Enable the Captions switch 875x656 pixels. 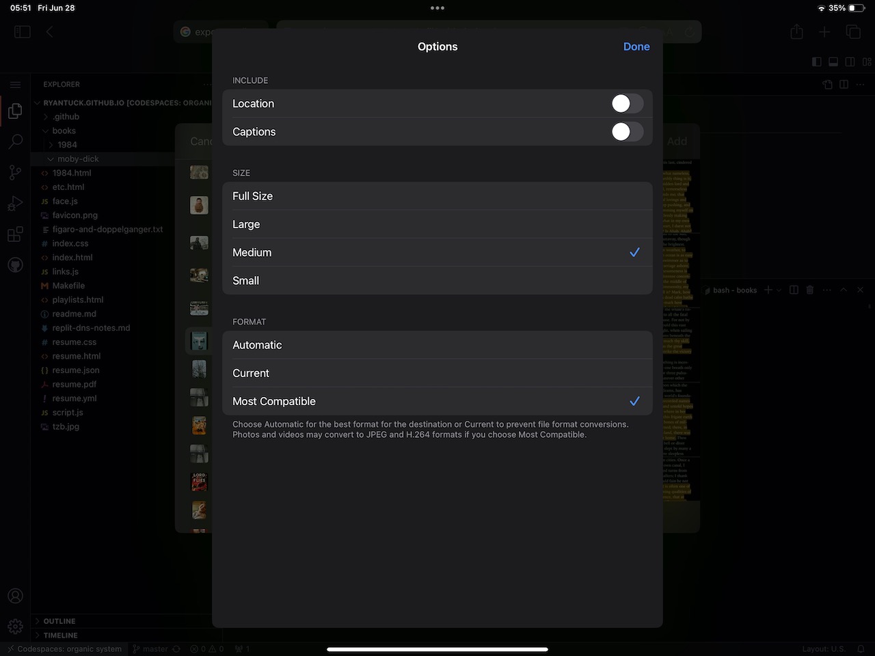point(627,132)
